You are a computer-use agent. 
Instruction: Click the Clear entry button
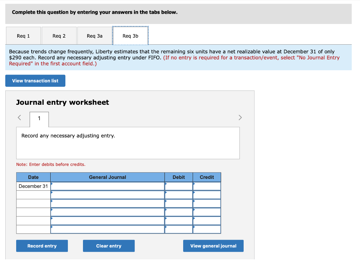click(109, 246)
